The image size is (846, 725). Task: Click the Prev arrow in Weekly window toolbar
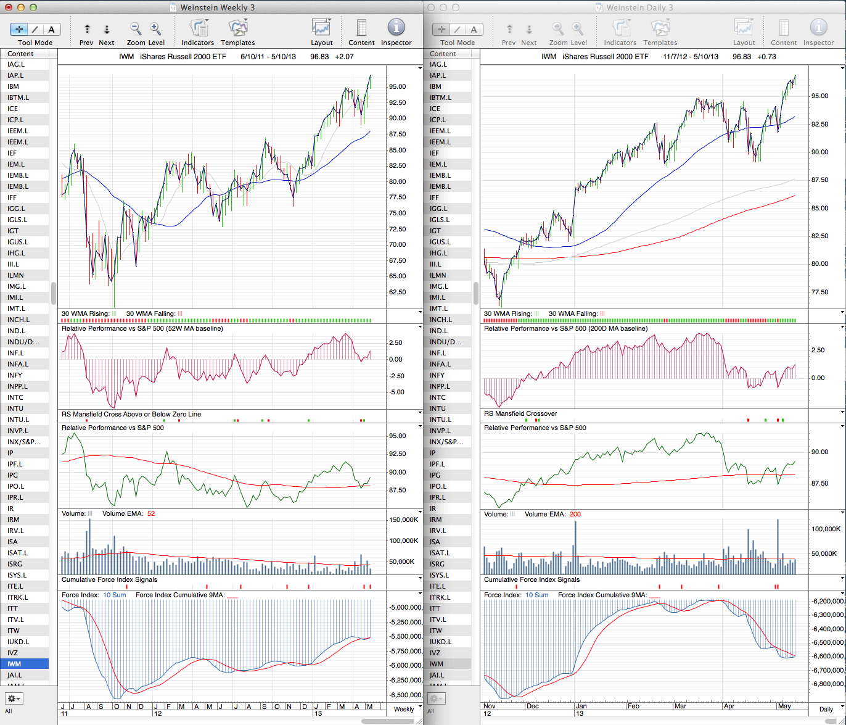coord(87,29)
